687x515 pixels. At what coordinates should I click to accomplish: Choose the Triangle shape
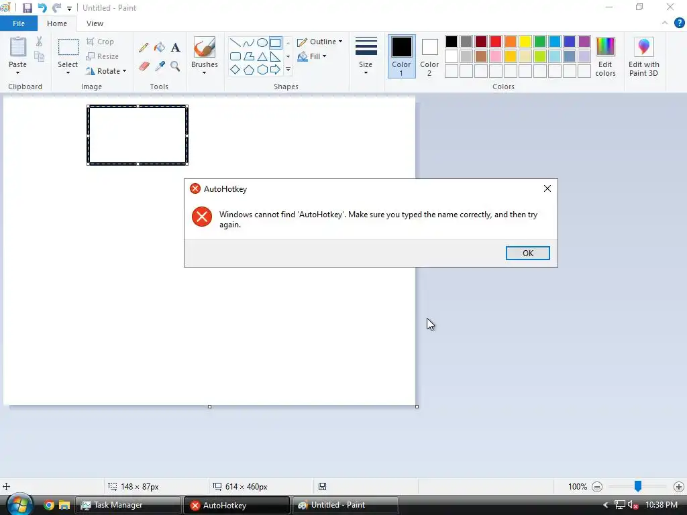coord(262,56)
